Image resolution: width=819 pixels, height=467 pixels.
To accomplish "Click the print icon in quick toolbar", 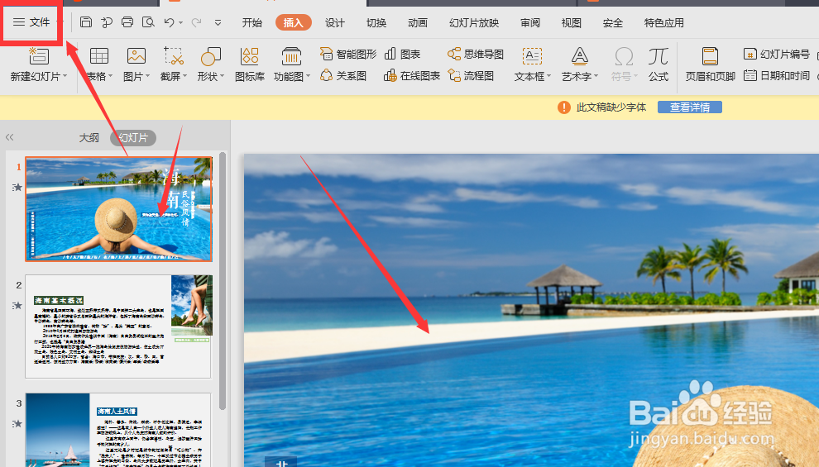I will (x=127, y=22).
